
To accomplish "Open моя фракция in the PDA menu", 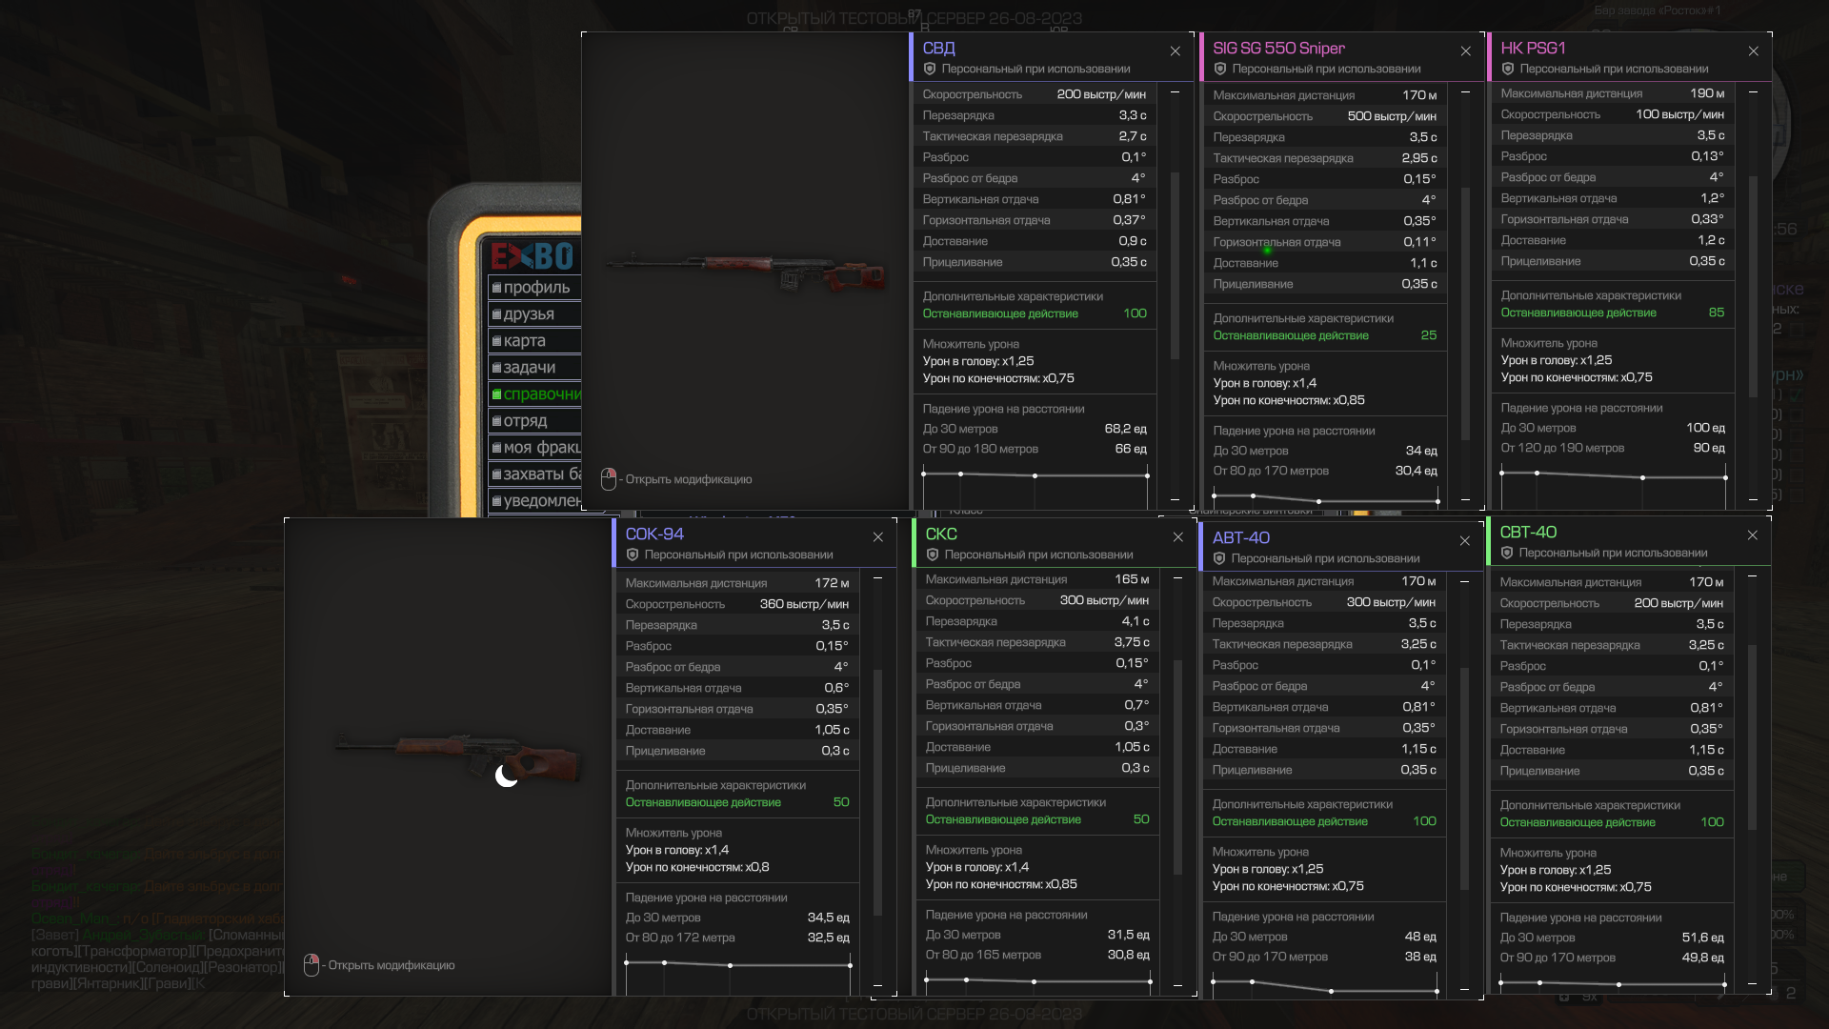I will point(535,448).
